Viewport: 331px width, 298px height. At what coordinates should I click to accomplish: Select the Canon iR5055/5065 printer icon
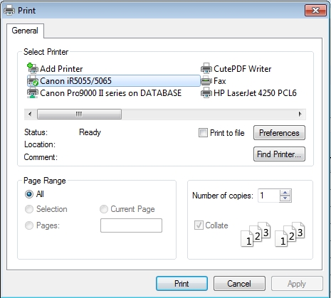(x=33, y=81)
